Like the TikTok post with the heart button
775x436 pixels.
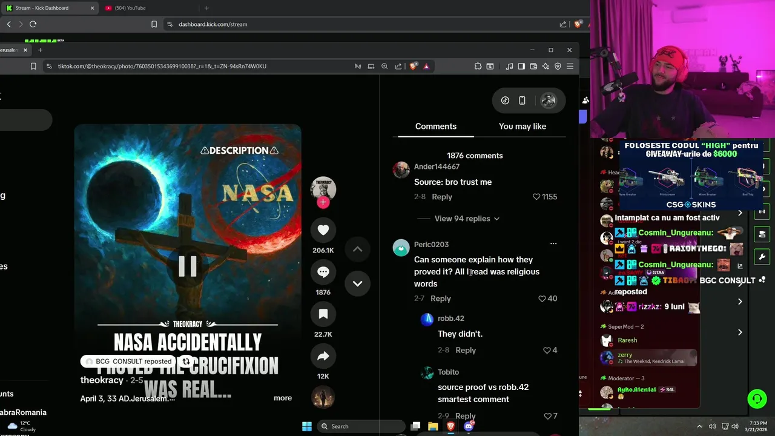coord(323,230)
